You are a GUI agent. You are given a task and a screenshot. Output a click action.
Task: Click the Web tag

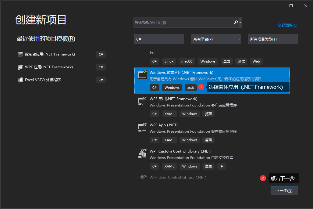pyautogui.click(x=256, y=61)
